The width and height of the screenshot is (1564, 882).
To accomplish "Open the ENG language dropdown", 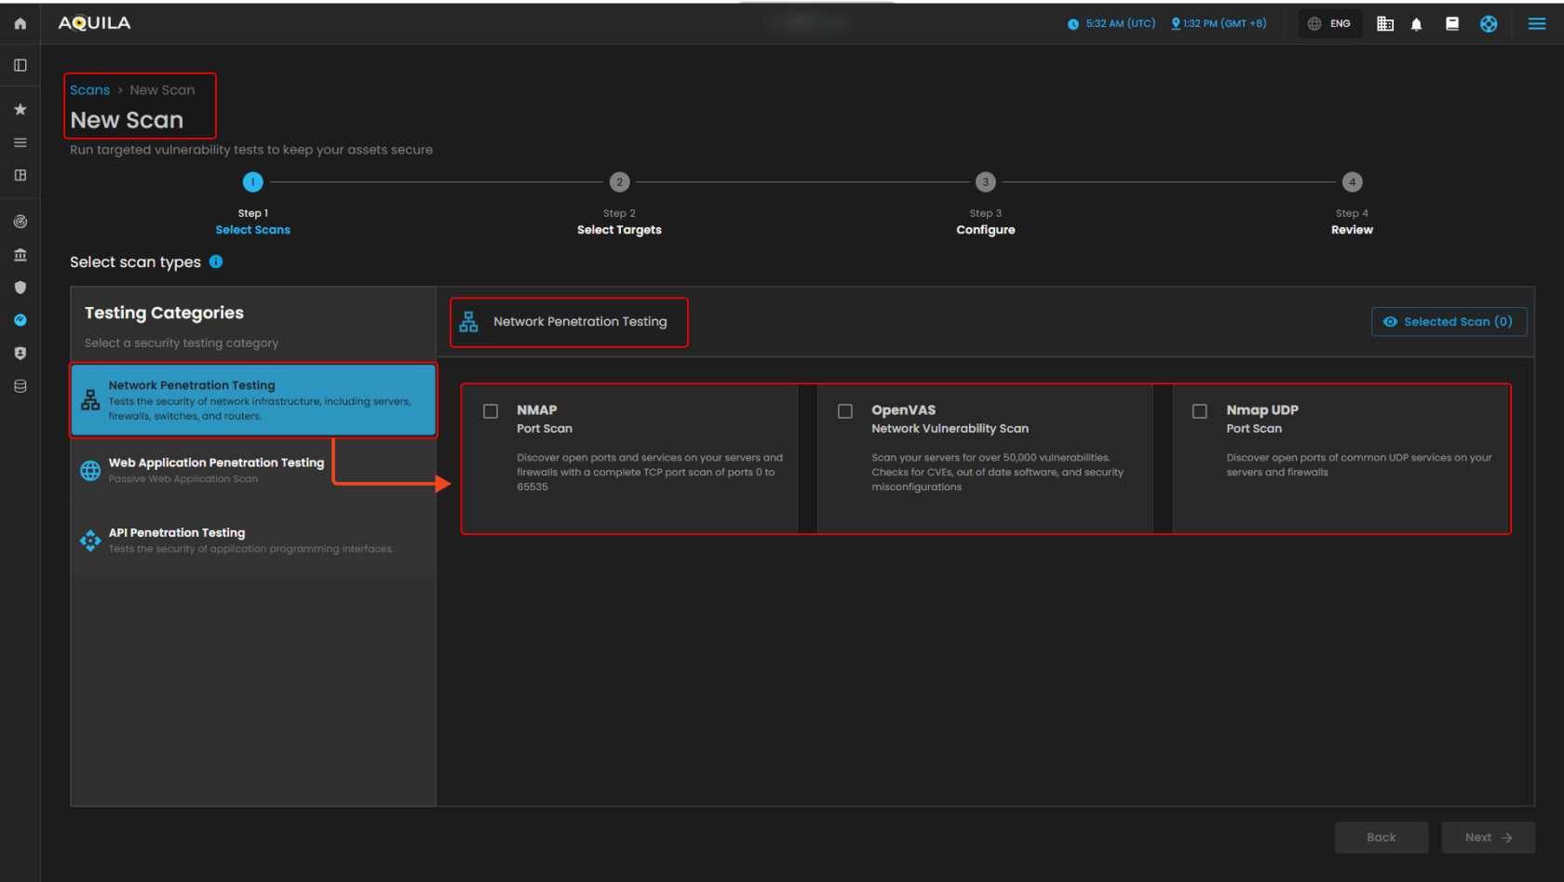I will [x=1329, y=24].
